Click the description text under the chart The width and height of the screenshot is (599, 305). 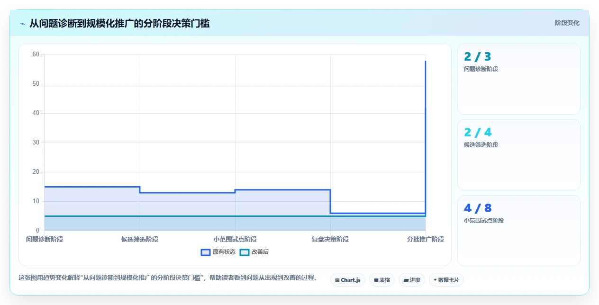pos(168,278)
